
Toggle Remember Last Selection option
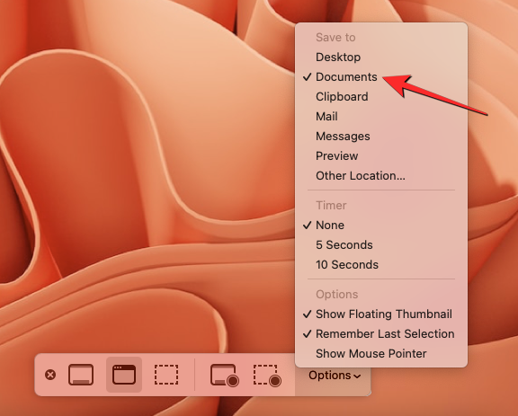(x=381, y=334)
